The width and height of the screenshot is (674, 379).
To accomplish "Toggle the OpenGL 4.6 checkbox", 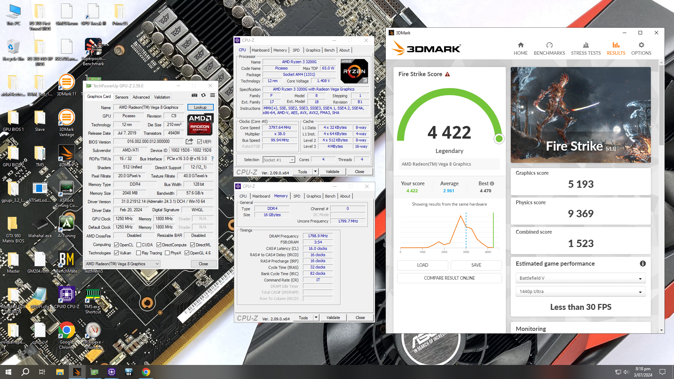I will pyautogui.click(x=187, y=253).
